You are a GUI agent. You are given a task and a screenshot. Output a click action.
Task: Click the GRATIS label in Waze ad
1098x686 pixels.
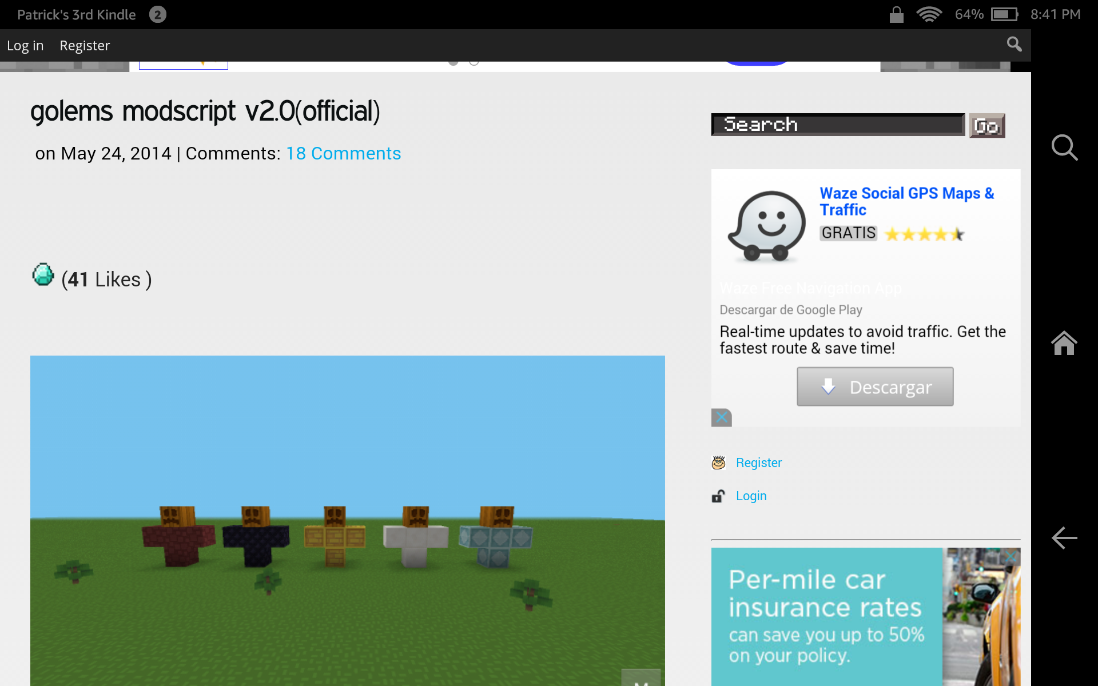point(848,233)
